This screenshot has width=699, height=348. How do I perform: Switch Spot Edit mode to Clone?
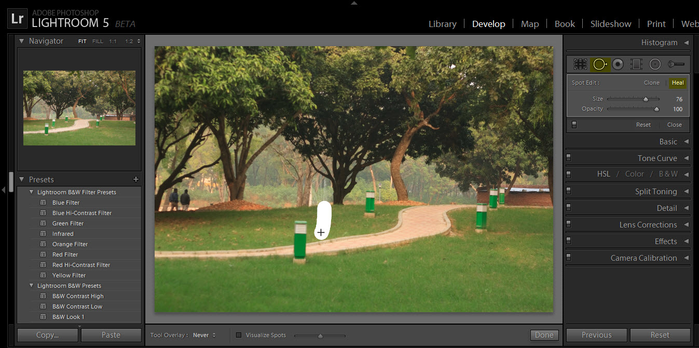point(651,83)
